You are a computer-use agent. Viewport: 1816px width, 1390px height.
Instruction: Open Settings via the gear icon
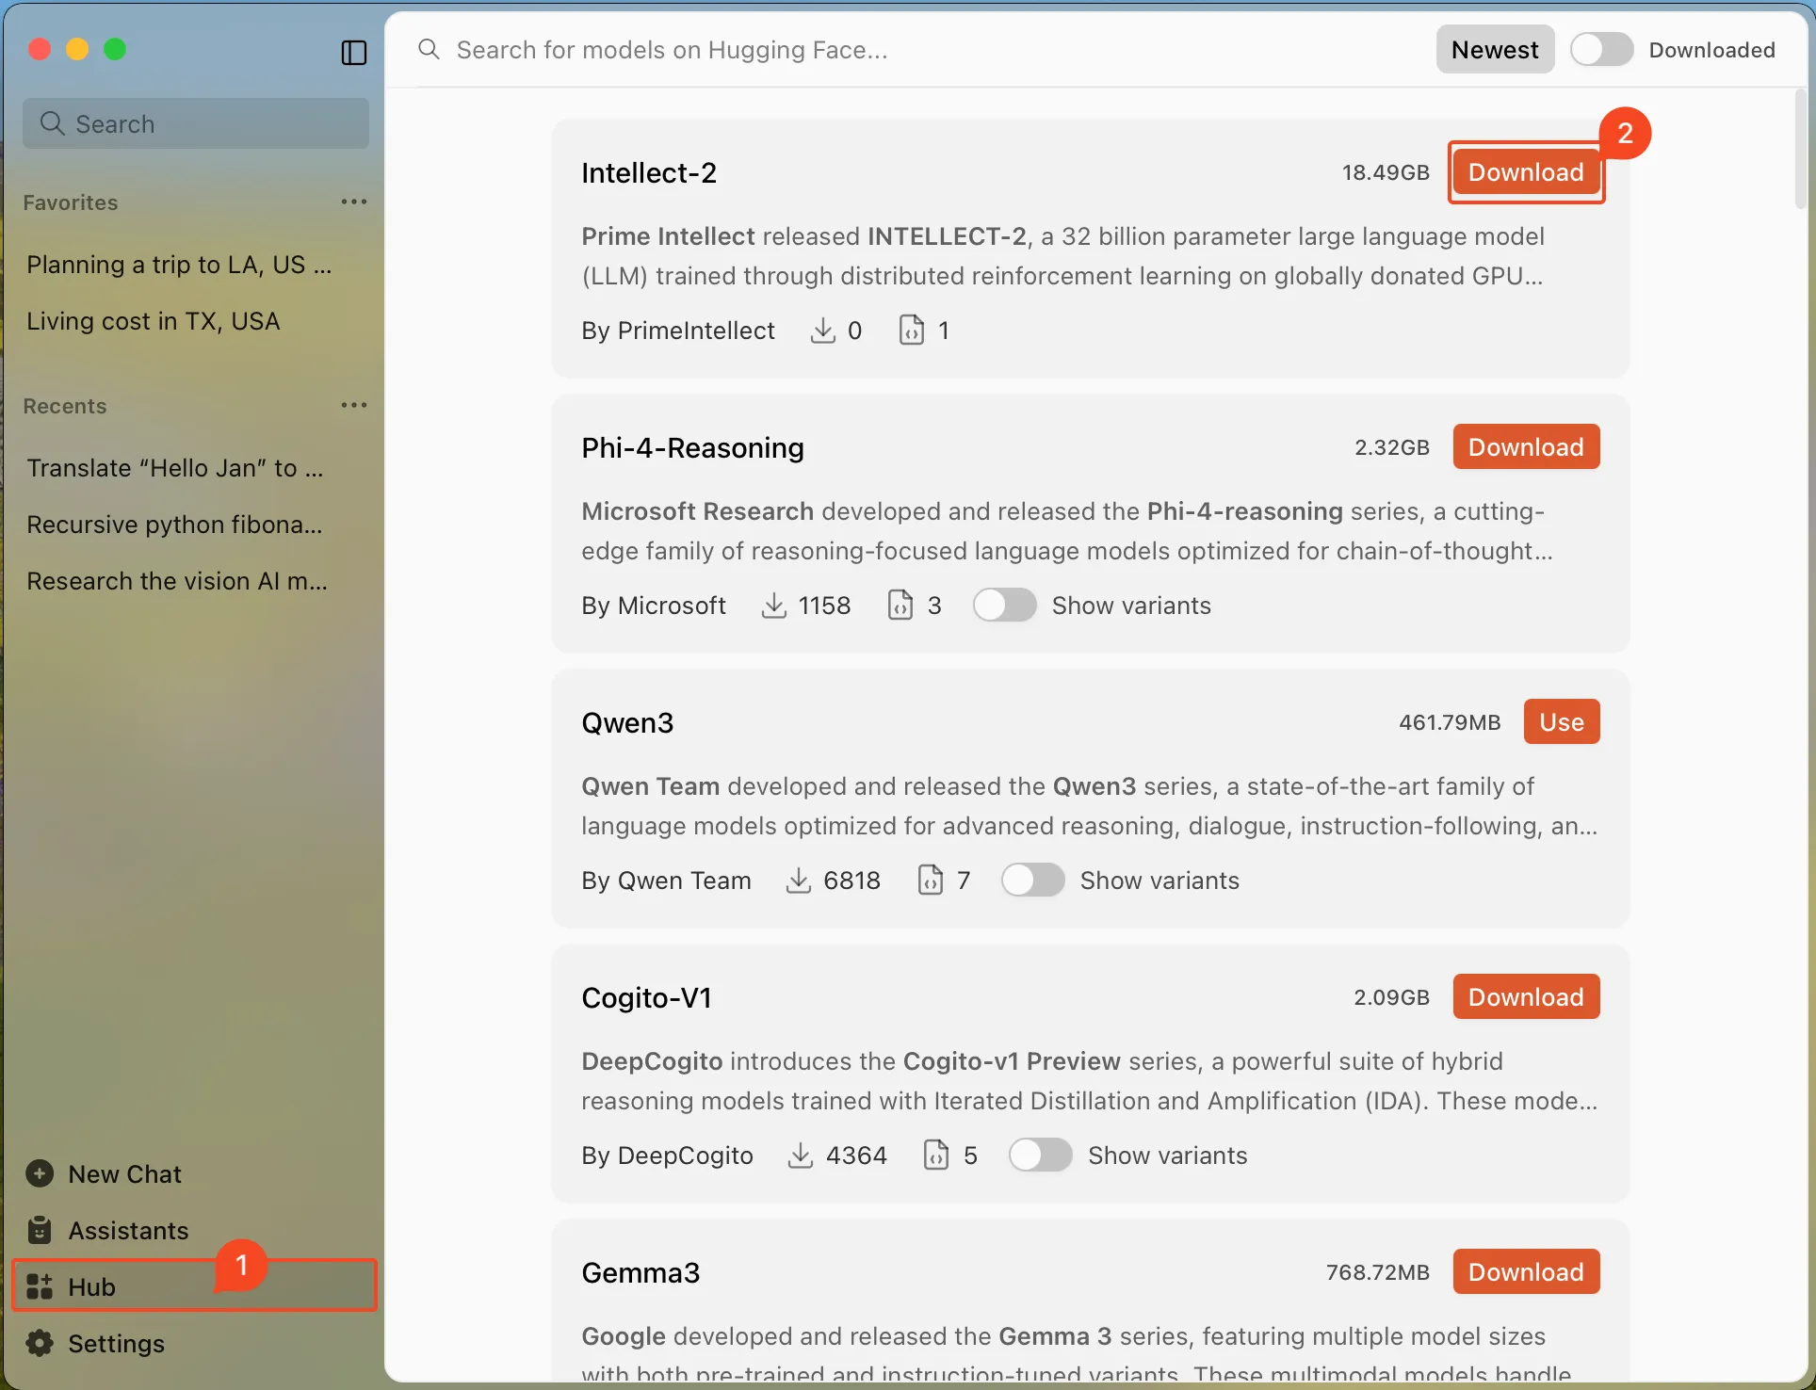tap(40, 1343)
